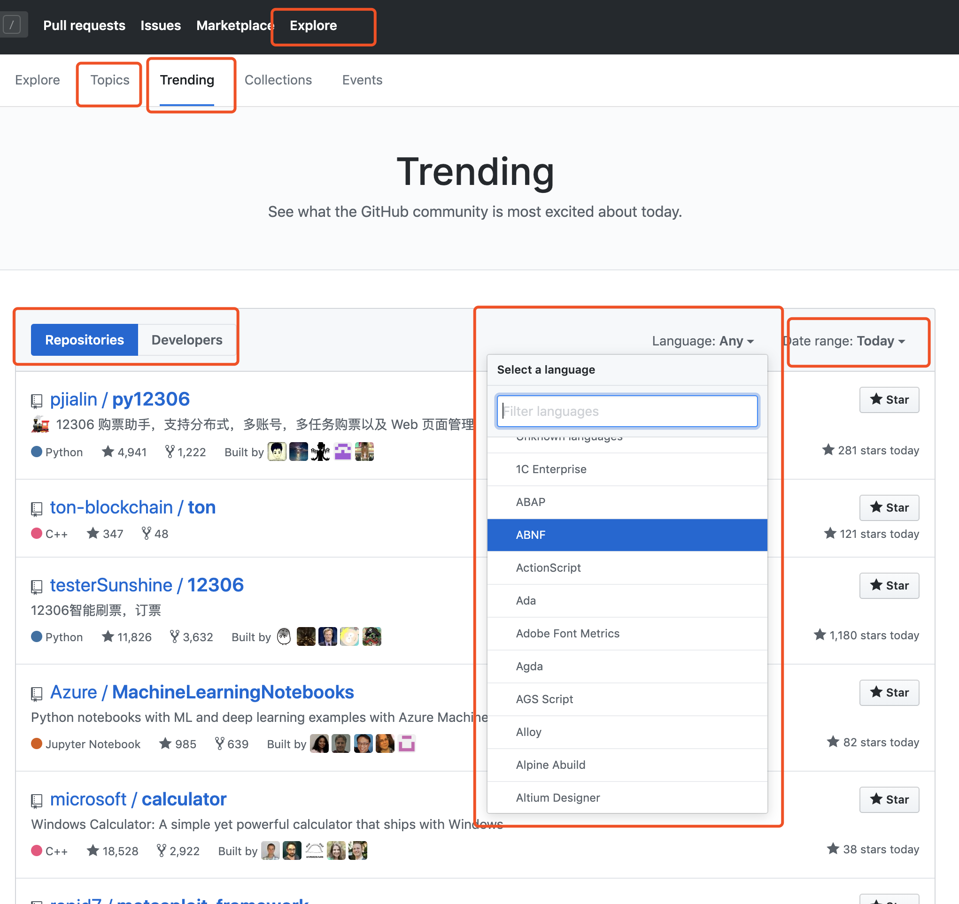The width and height of the screenshot is (959, 904).
Task: Open stargazers count 18,528 for calculator
Action: tap(112, 850)
